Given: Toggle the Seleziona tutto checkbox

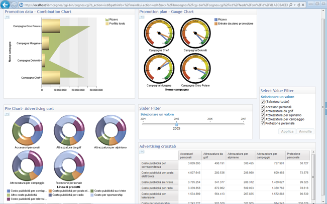Looking at the screenshot, I should pyautogui.click(x=263, y=102).
